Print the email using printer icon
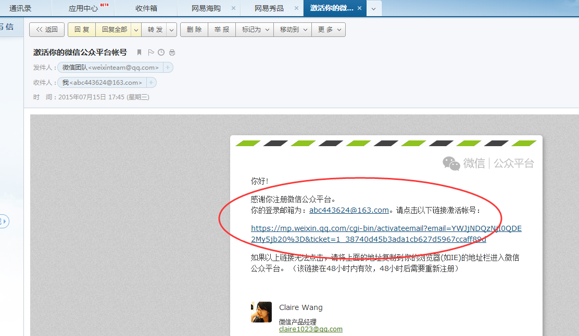The image size is (579, 336). point(172,53)
